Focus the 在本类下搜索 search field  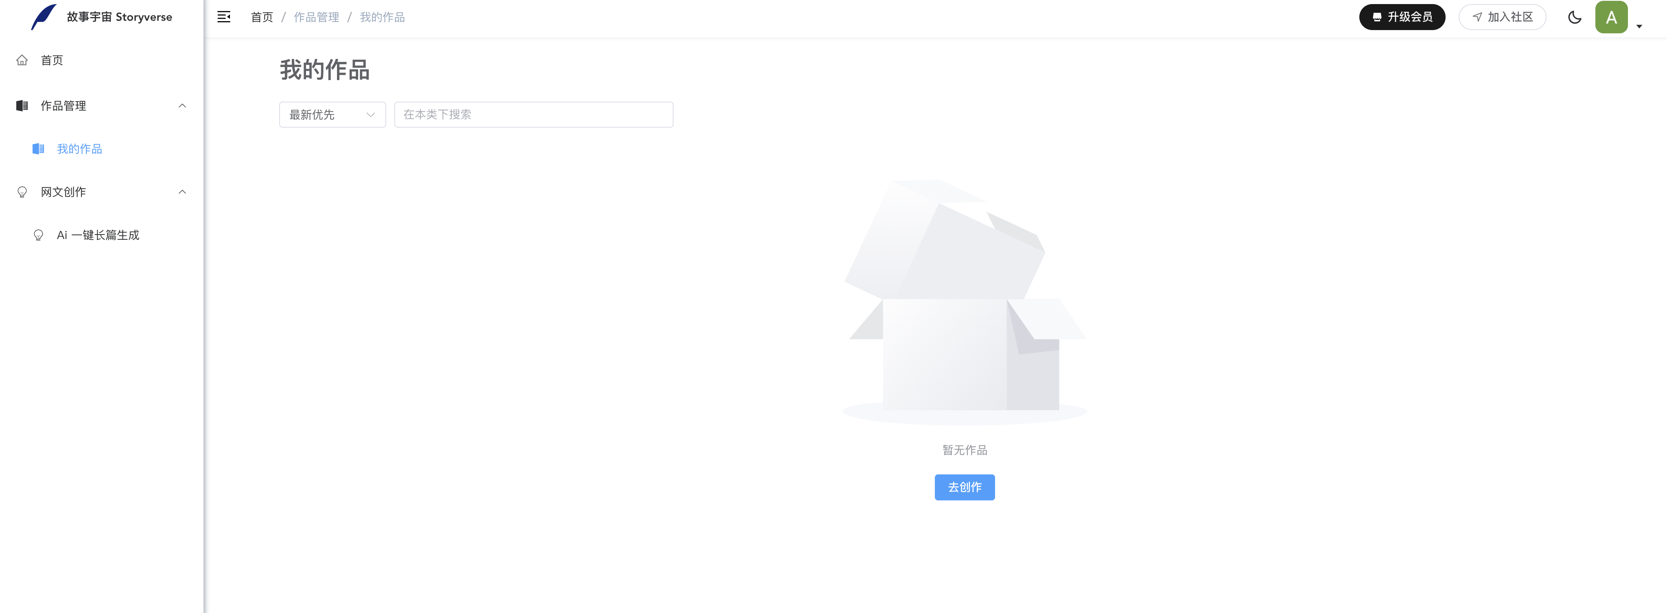coord(533,115)
